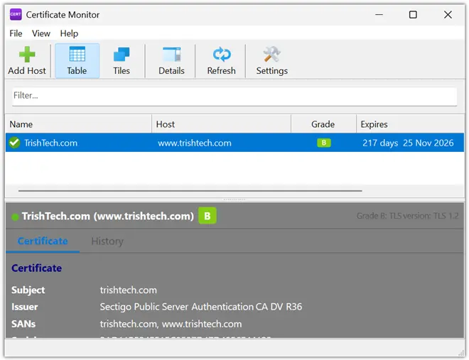This screenshot has width=469, height=360.
Task: Refresh the certificate list
Action: point(221,61)
